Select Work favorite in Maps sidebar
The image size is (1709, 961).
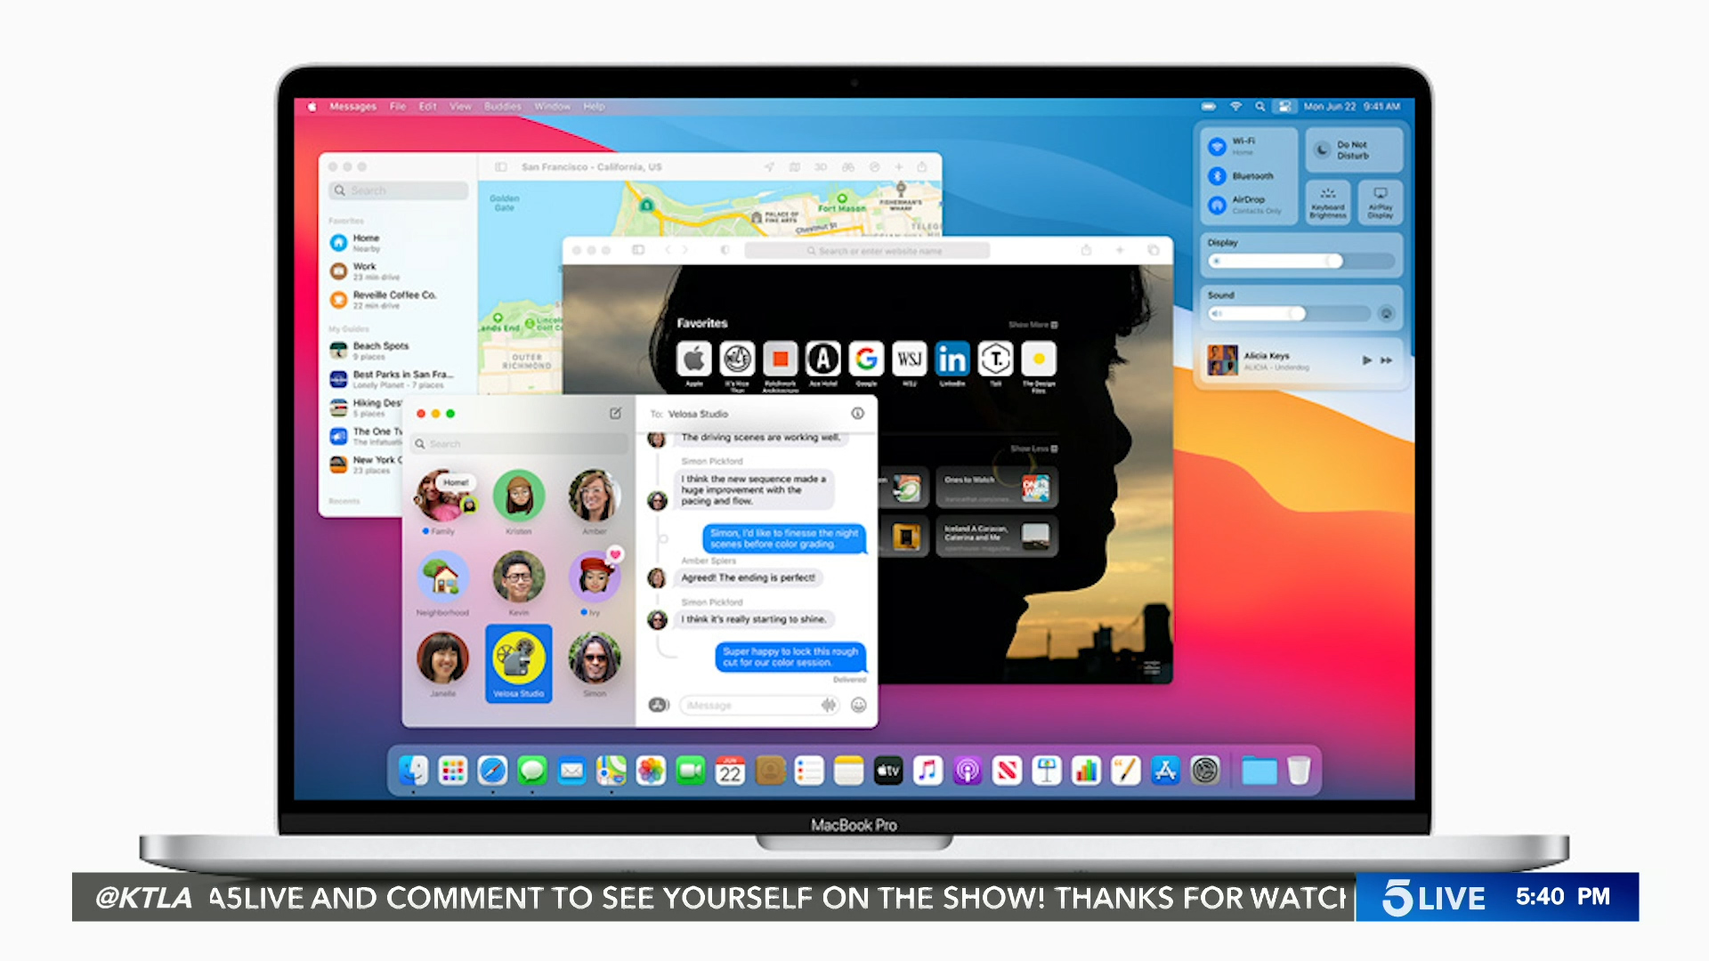397,271
